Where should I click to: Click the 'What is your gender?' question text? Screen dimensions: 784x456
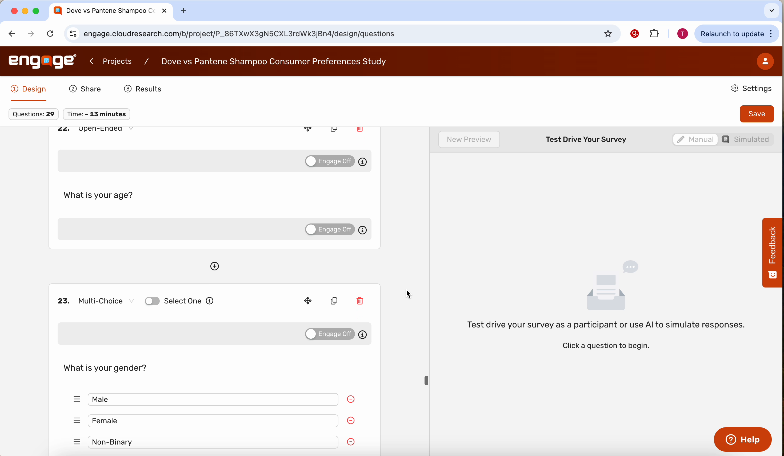coord(105,368)
